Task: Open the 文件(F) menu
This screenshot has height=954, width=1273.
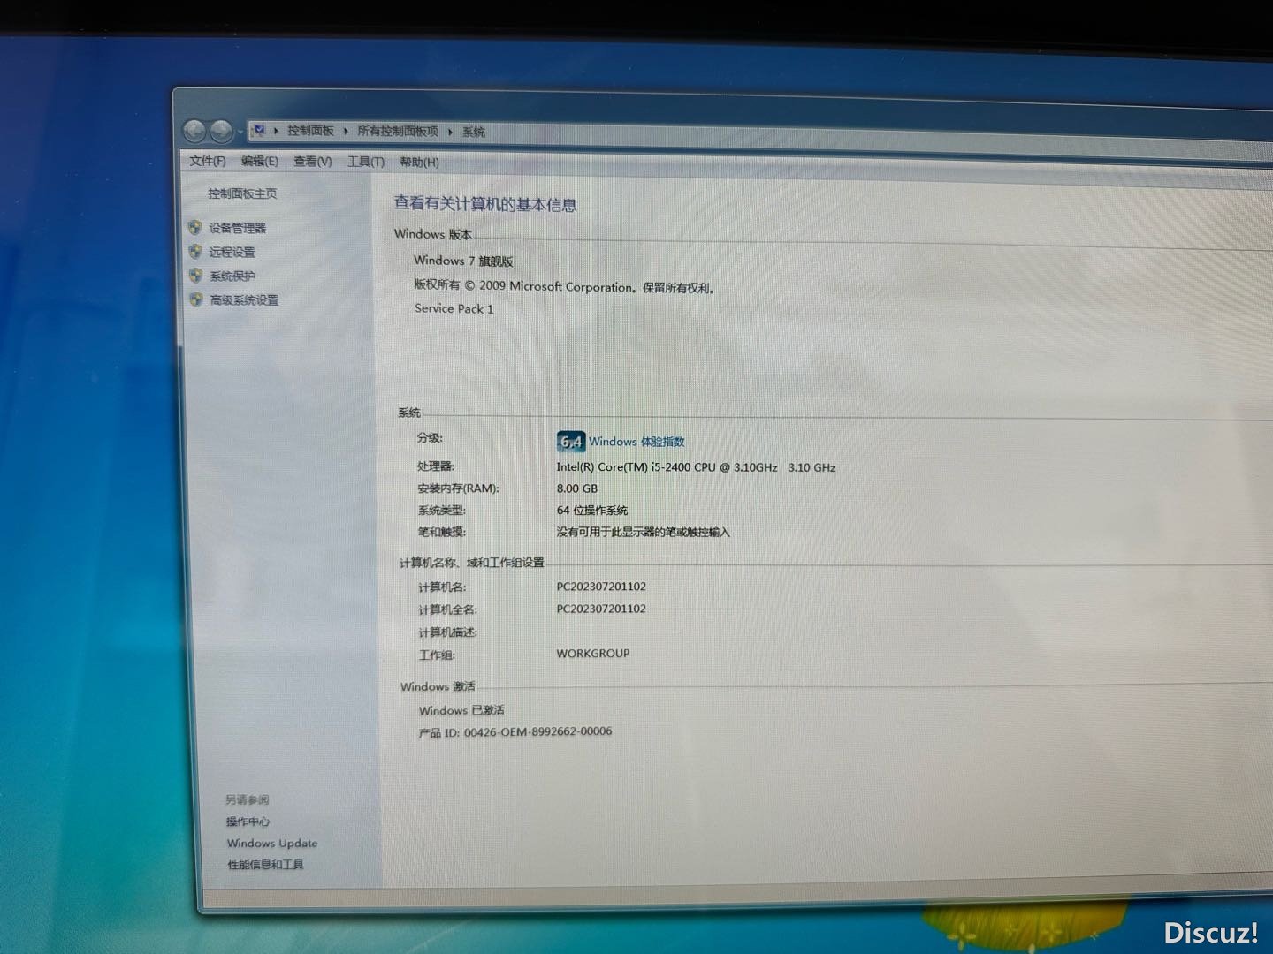Action: coord(208,161)
